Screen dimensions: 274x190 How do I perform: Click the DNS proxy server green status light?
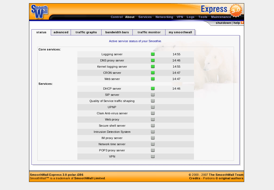tap(153, 60)
